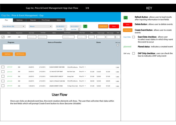This screenshot has height=125, width=176.
Task: Open the Price Pt dropdown in STRAIGHT UNIFORM row
Action: tap(82, 81)
